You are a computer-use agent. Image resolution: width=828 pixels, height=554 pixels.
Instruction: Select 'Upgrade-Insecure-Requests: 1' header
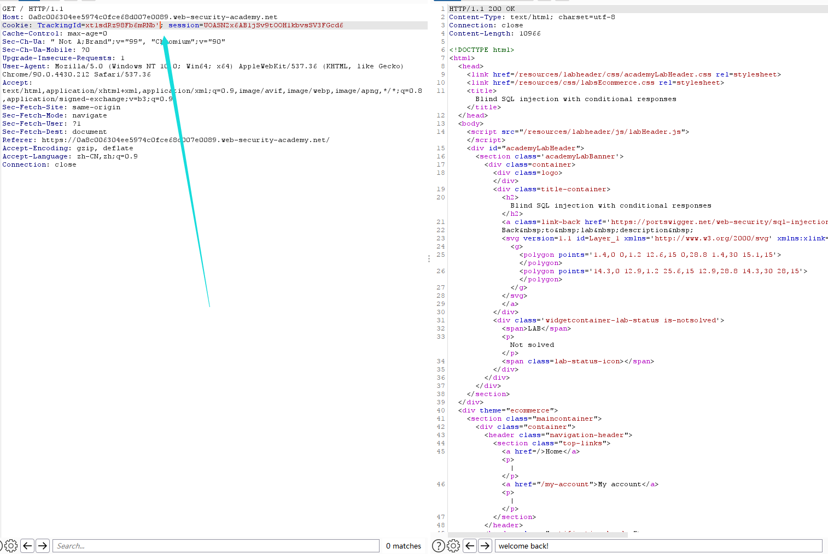(63, 58)
